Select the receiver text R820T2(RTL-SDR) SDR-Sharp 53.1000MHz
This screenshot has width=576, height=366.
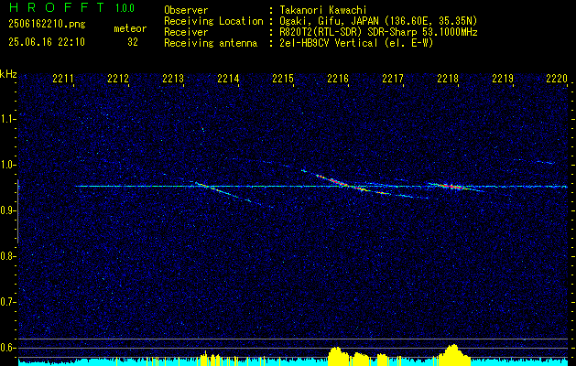(378, 32)
